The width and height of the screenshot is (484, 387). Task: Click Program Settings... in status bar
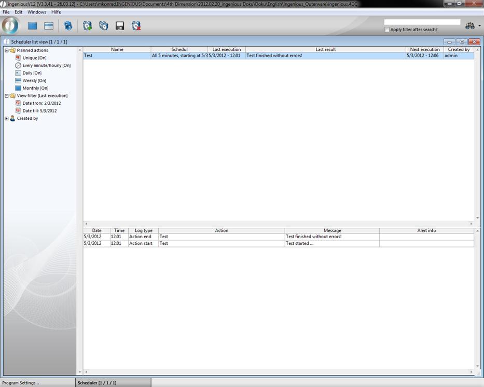point(21,383)
